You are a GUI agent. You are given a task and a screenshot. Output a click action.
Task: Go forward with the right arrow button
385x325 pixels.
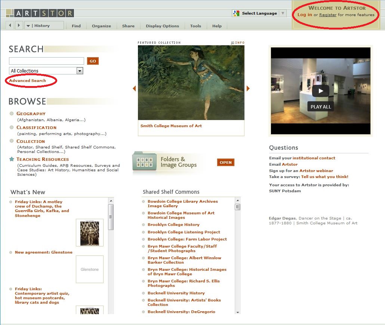pyautogui.click(x=19, y=25)
